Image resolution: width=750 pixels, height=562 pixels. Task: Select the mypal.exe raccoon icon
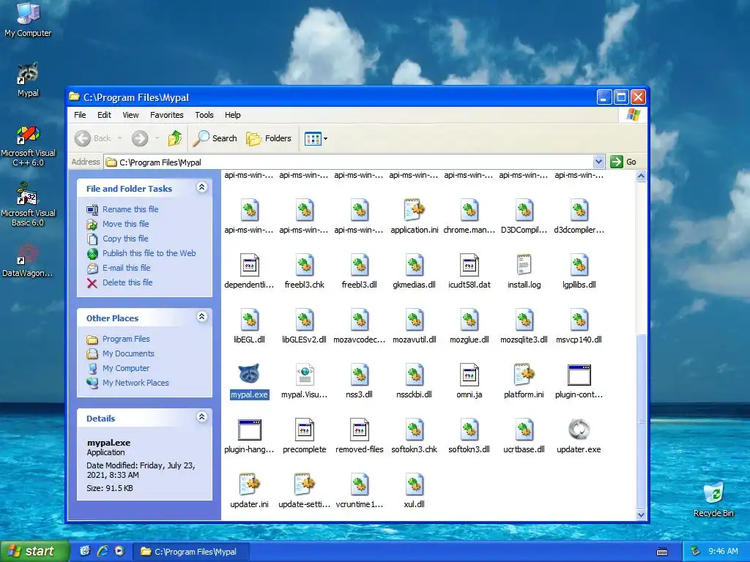point(249,374)
